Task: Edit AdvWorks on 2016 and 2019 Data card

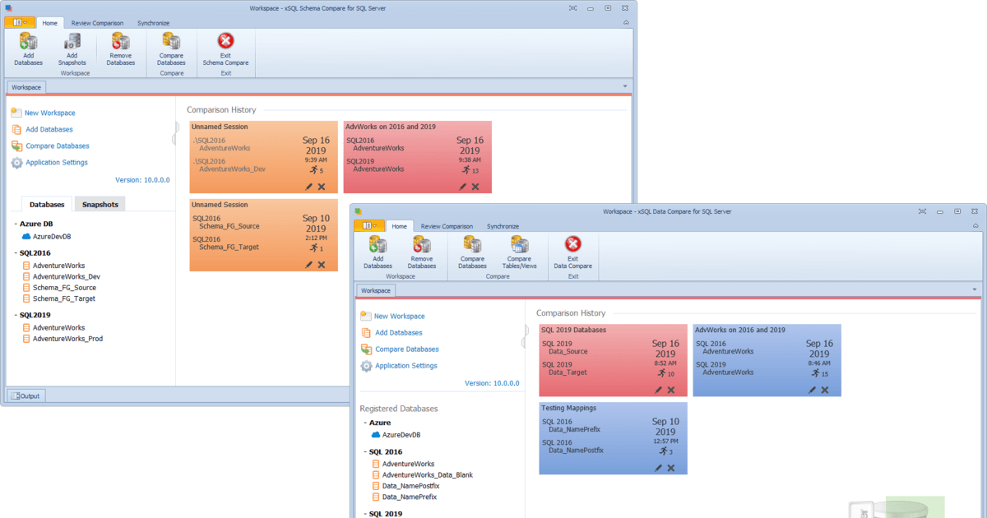Action: pyautogui.click(x=813, y=390)
